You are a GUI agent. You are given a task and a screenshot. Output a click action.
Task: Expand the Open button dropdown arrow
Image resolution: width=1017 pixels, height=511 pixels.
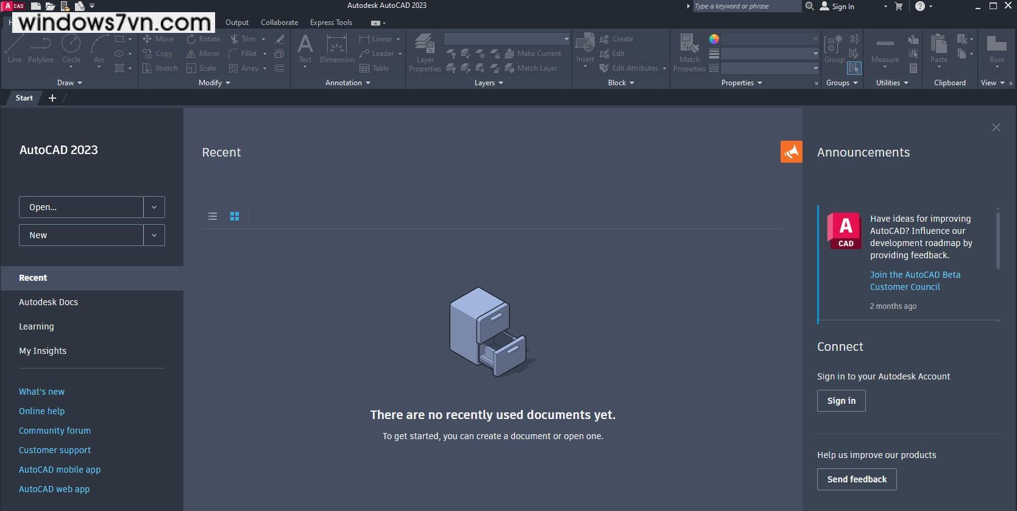pos(154,207)
